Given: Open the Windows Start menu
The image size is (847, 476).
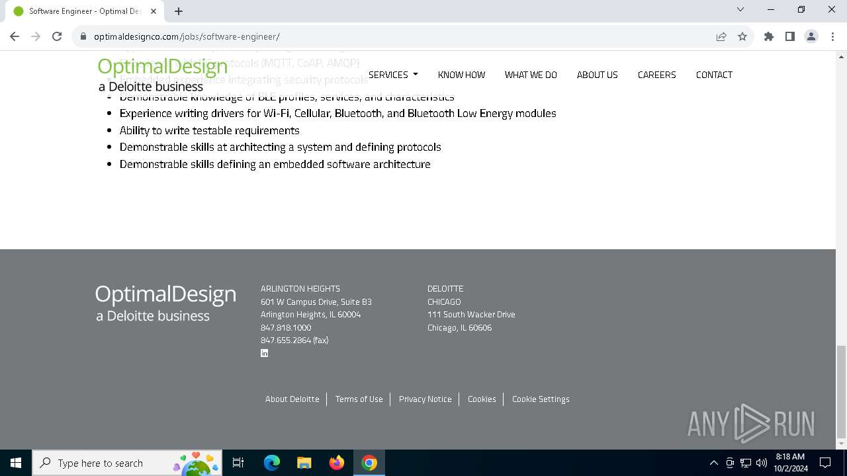Looking at the screenshot, I should click(x=16, y=463).
